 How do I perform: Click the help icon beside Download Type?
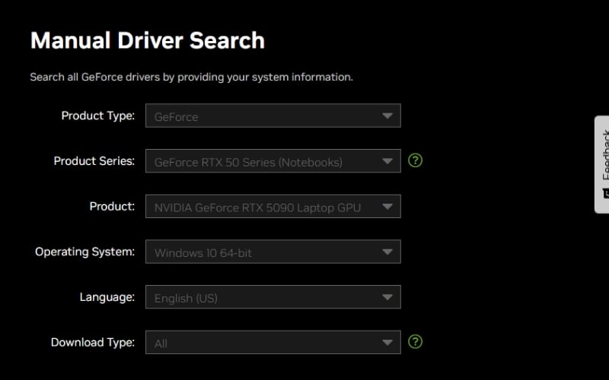point(415,341)
